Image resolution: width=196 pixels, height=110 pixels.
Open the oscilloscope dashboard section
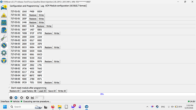[4, 23]
